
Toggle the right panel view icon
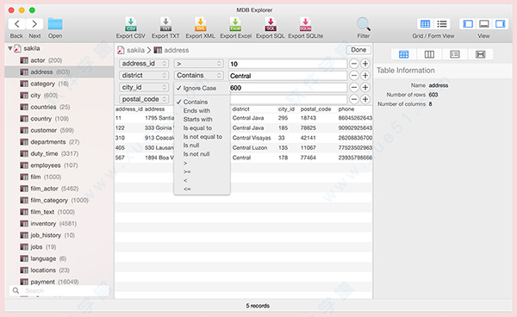500,24
